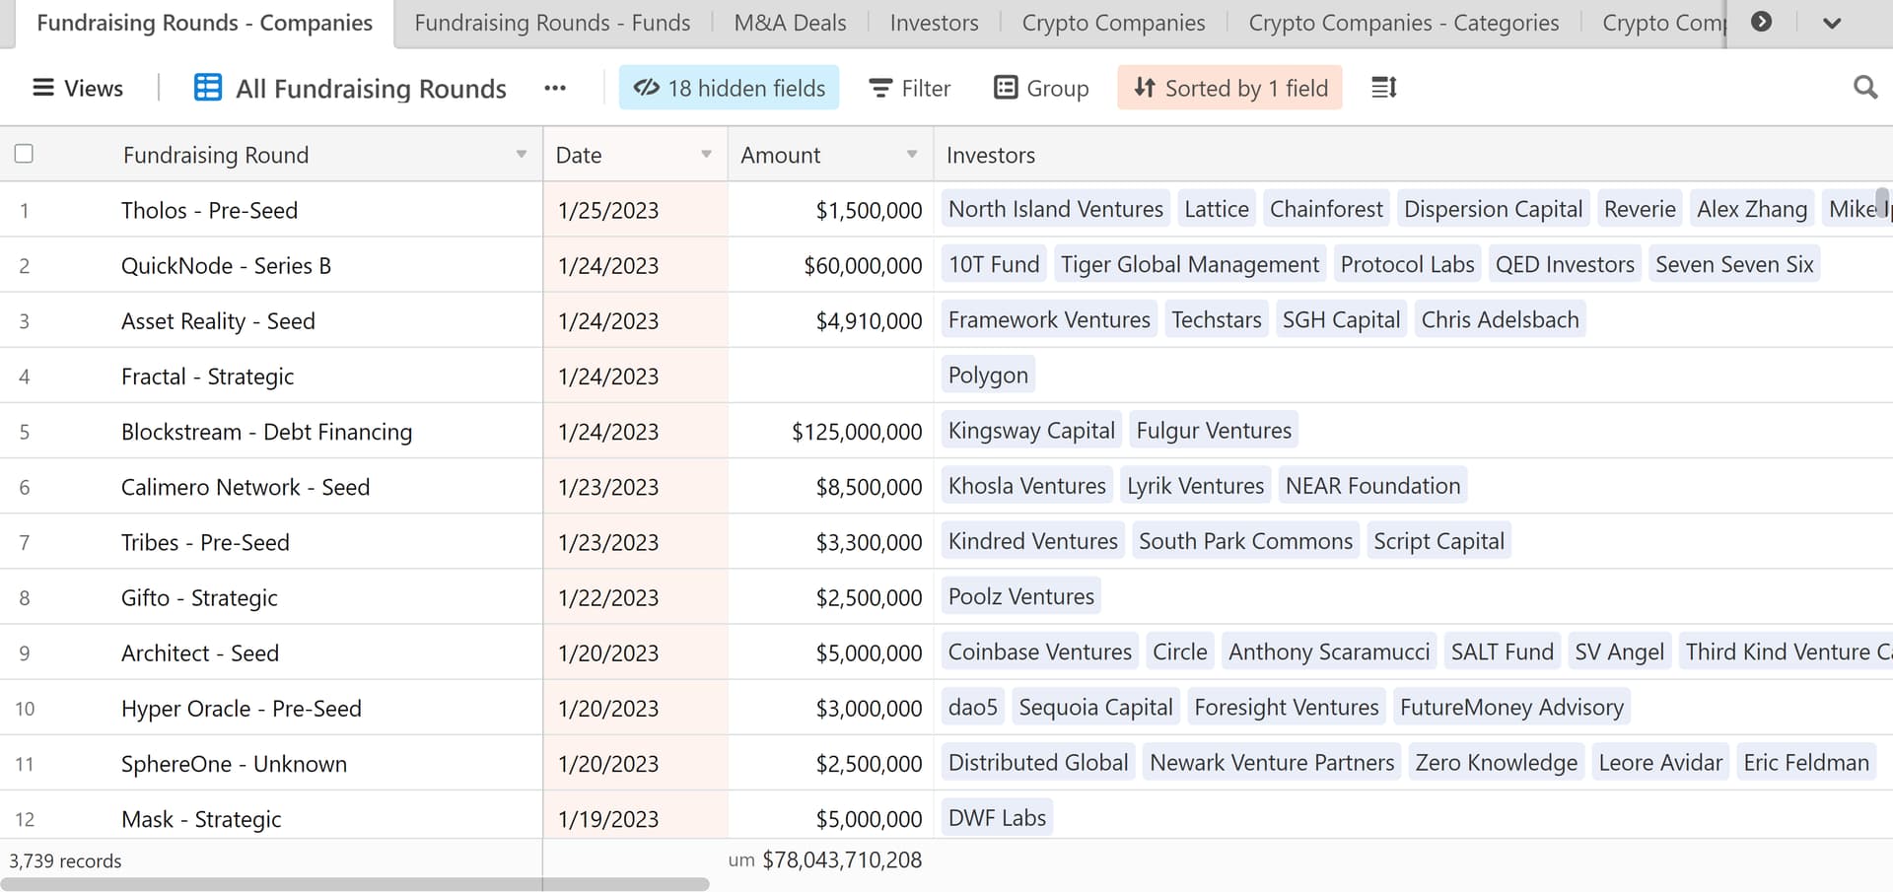Tick the select all rows checkbox
The image size is (1893, 892).
pos(25,154)
